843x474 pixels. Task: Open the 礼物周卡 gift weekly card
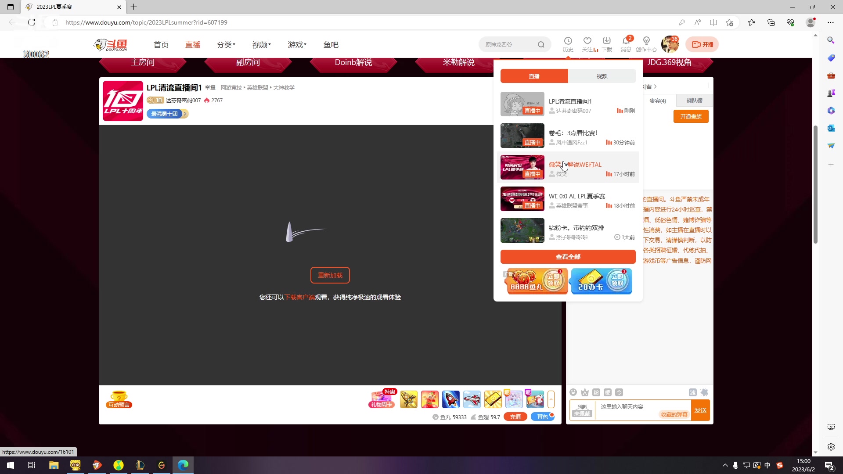(x=382, y=399)
